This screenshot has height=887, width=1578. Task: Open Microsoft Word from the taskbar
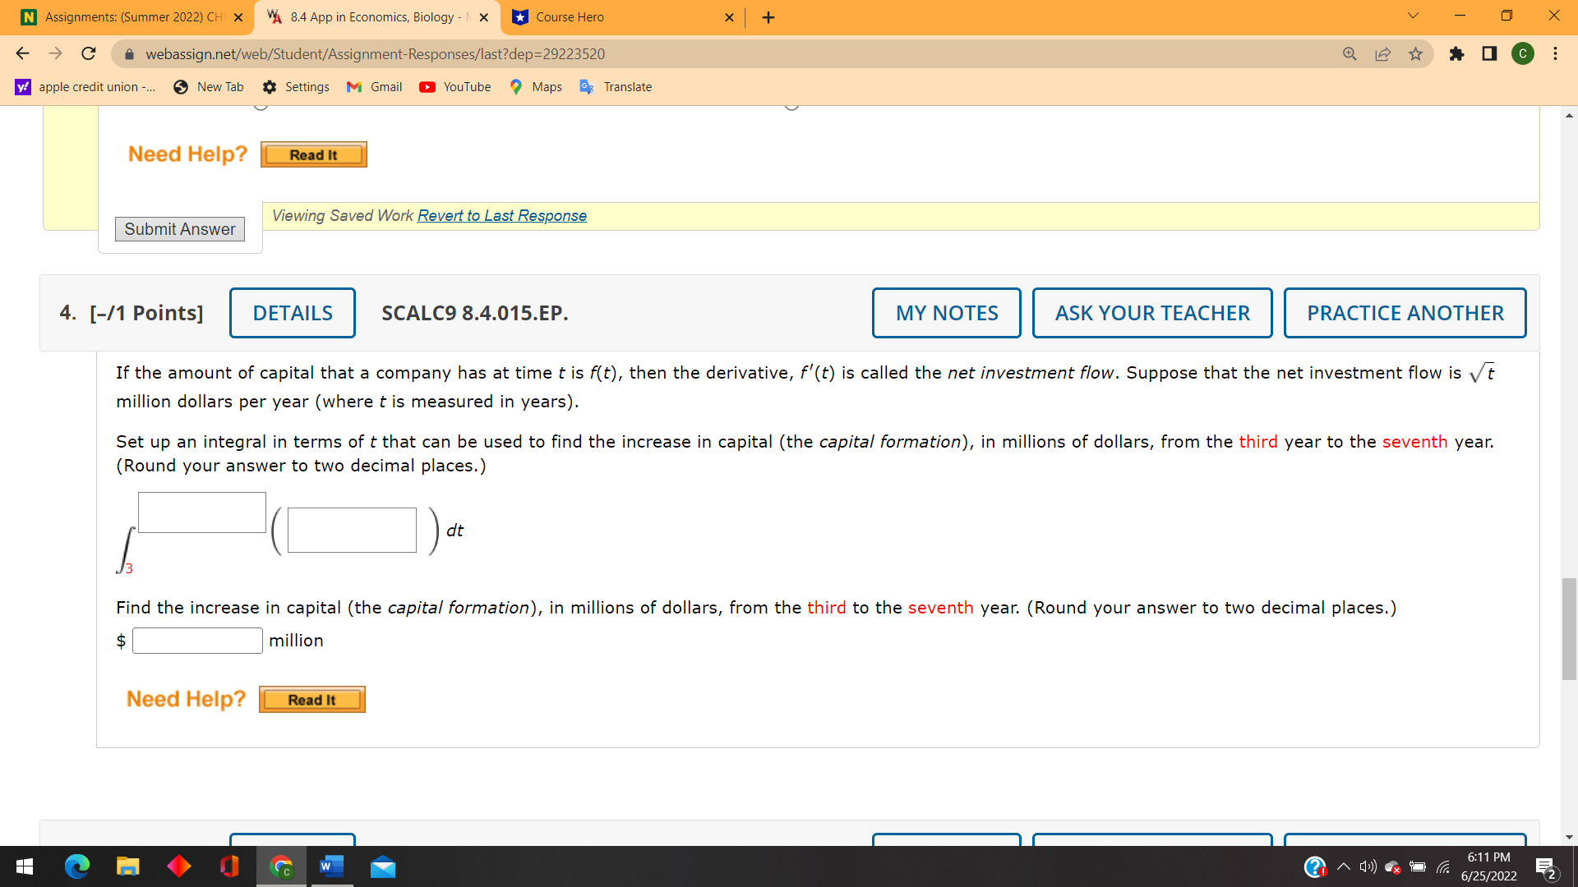coord(331,866)
